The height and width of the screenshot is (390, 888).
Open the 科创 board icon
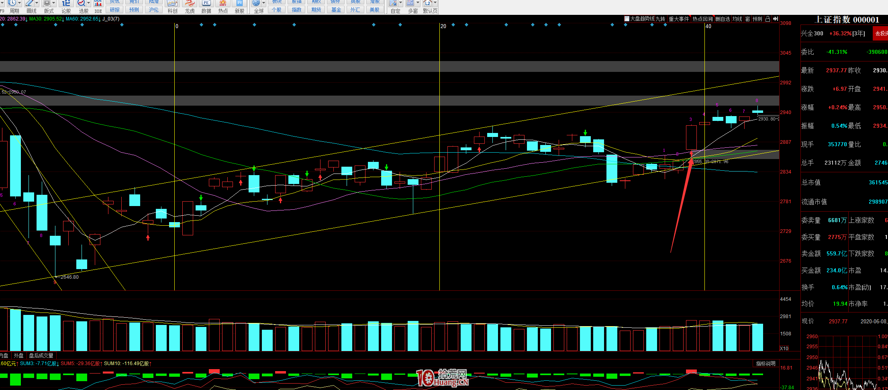(x=172, y=4)
